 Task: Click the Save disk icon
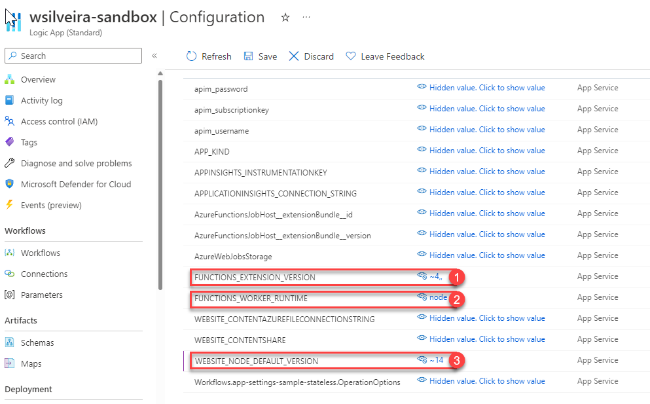pyautogui.click(x=249, y=56)
